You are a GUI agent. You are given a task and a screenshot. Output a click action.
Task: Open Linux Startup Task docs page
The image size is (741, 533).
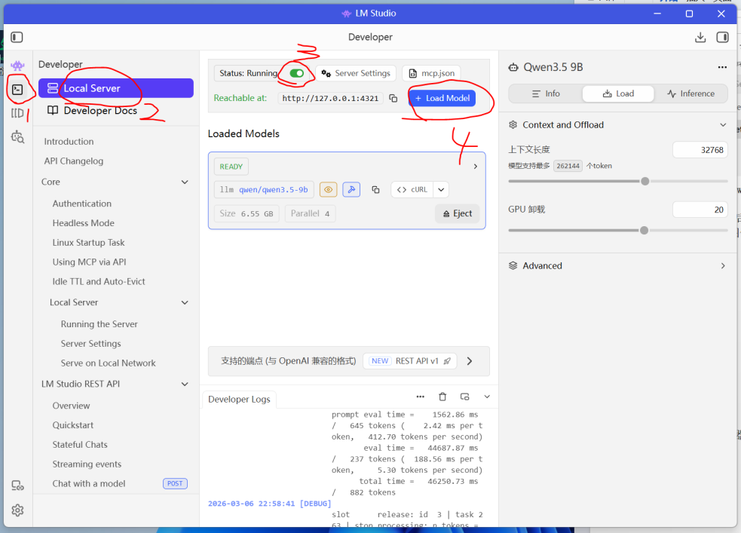(x=88, y=243)
